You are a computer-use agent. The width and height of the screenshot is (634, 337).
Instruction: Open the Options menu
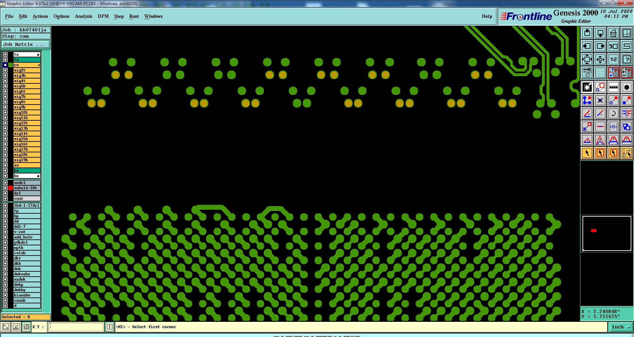pos(61,16)
